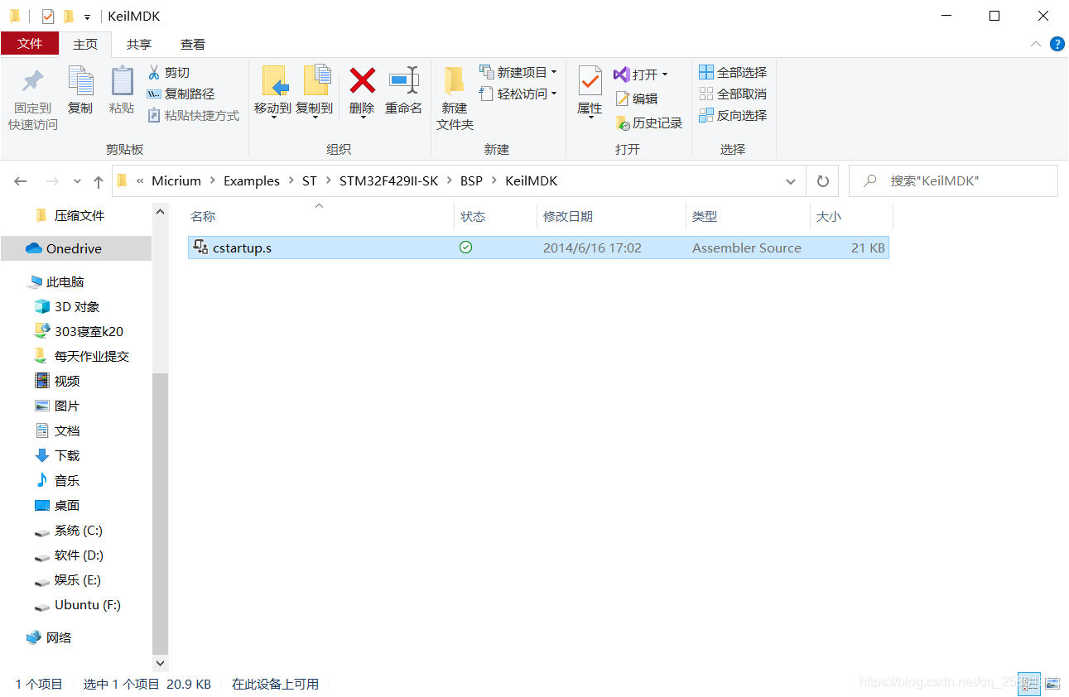The height and width of the screenshot is (697, 1069).
Task: Open the File (文件) tab
Action: pos(30,44)
